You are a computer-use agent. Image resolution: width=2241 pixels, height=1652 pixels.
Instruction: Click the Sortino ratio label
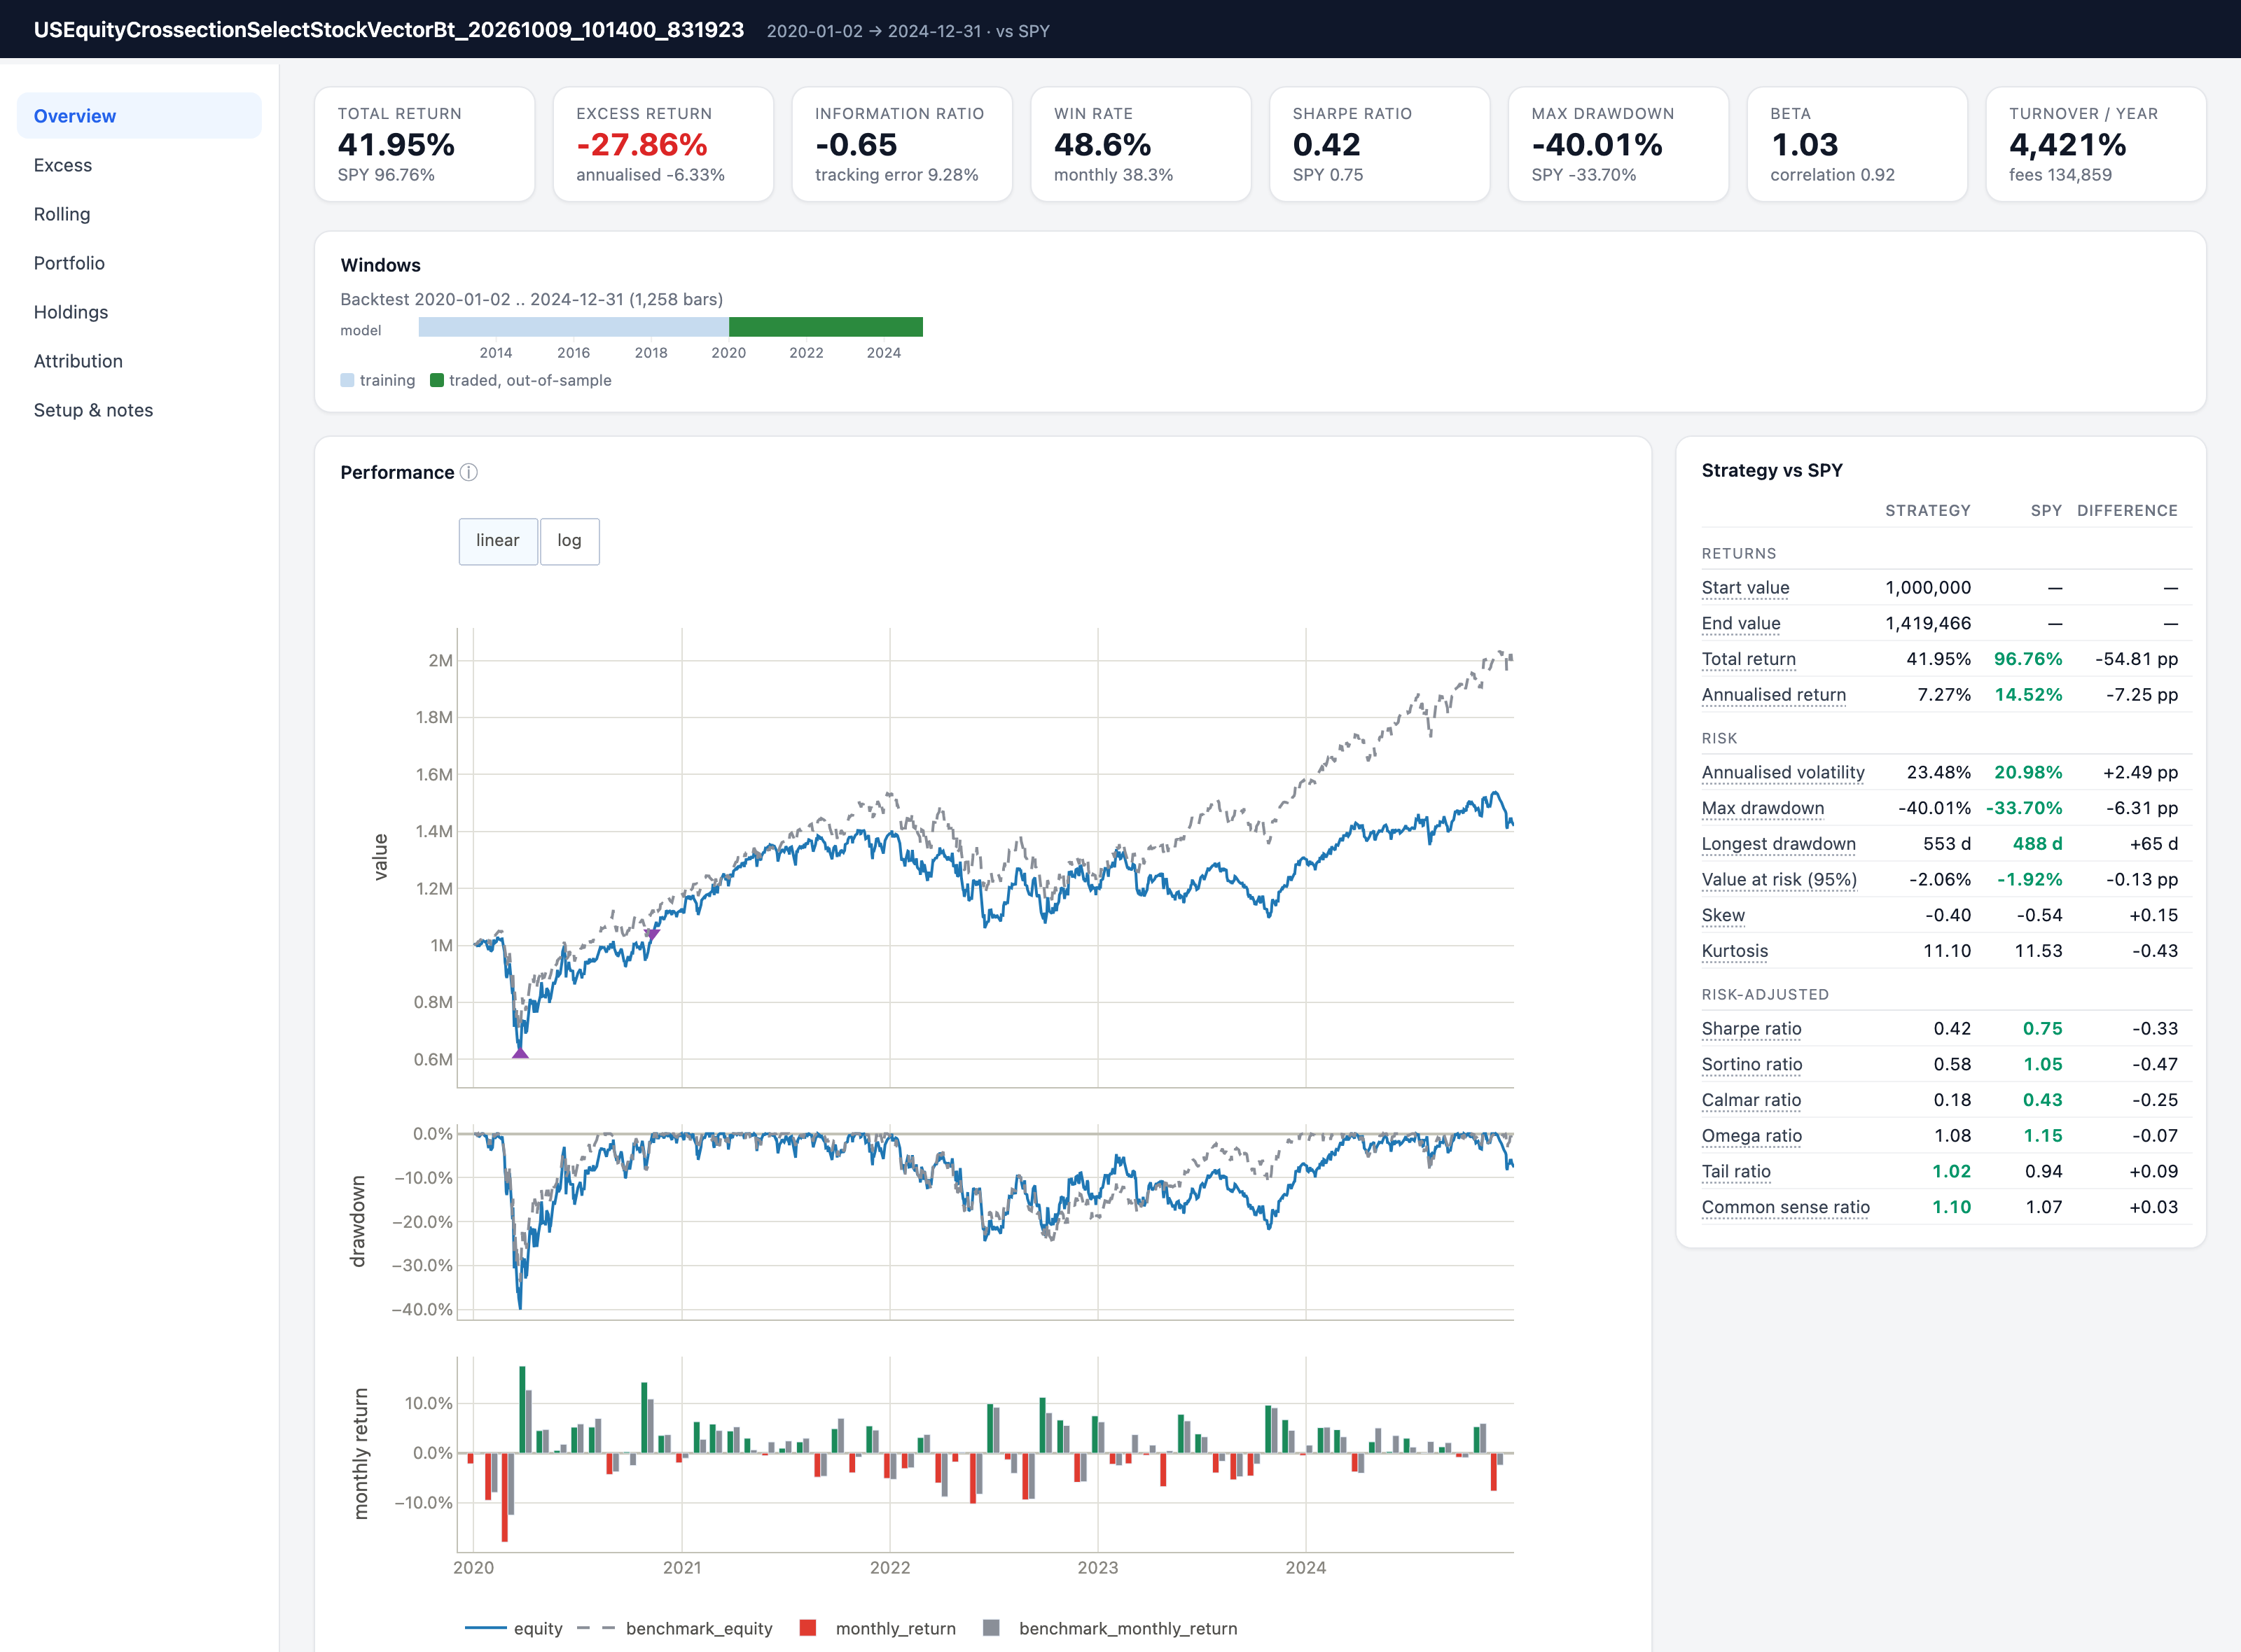(x=1751, y=1064)
